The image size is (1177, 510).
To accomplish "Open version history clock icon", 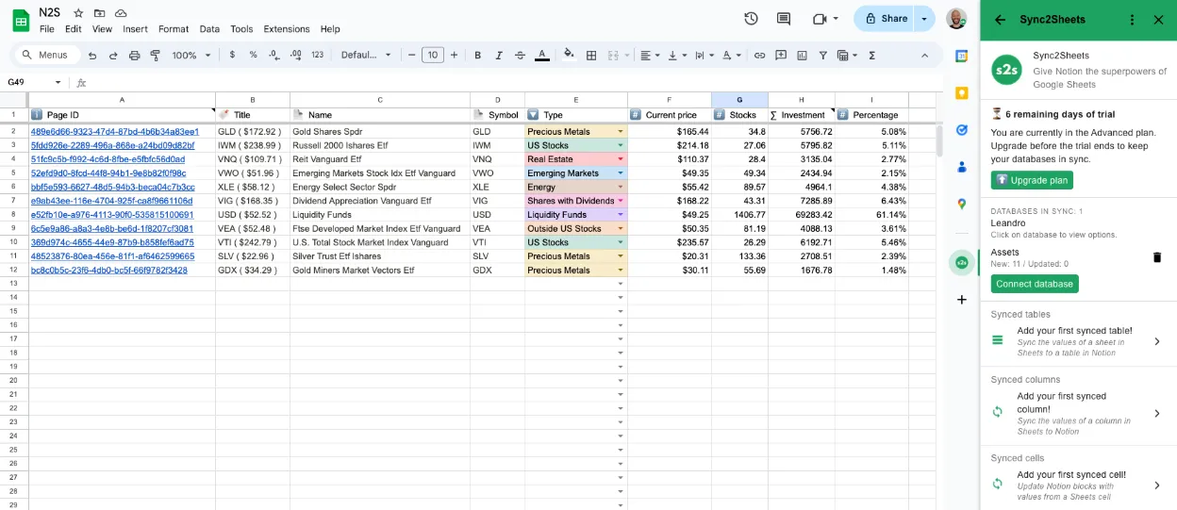I will click(751, 18).
